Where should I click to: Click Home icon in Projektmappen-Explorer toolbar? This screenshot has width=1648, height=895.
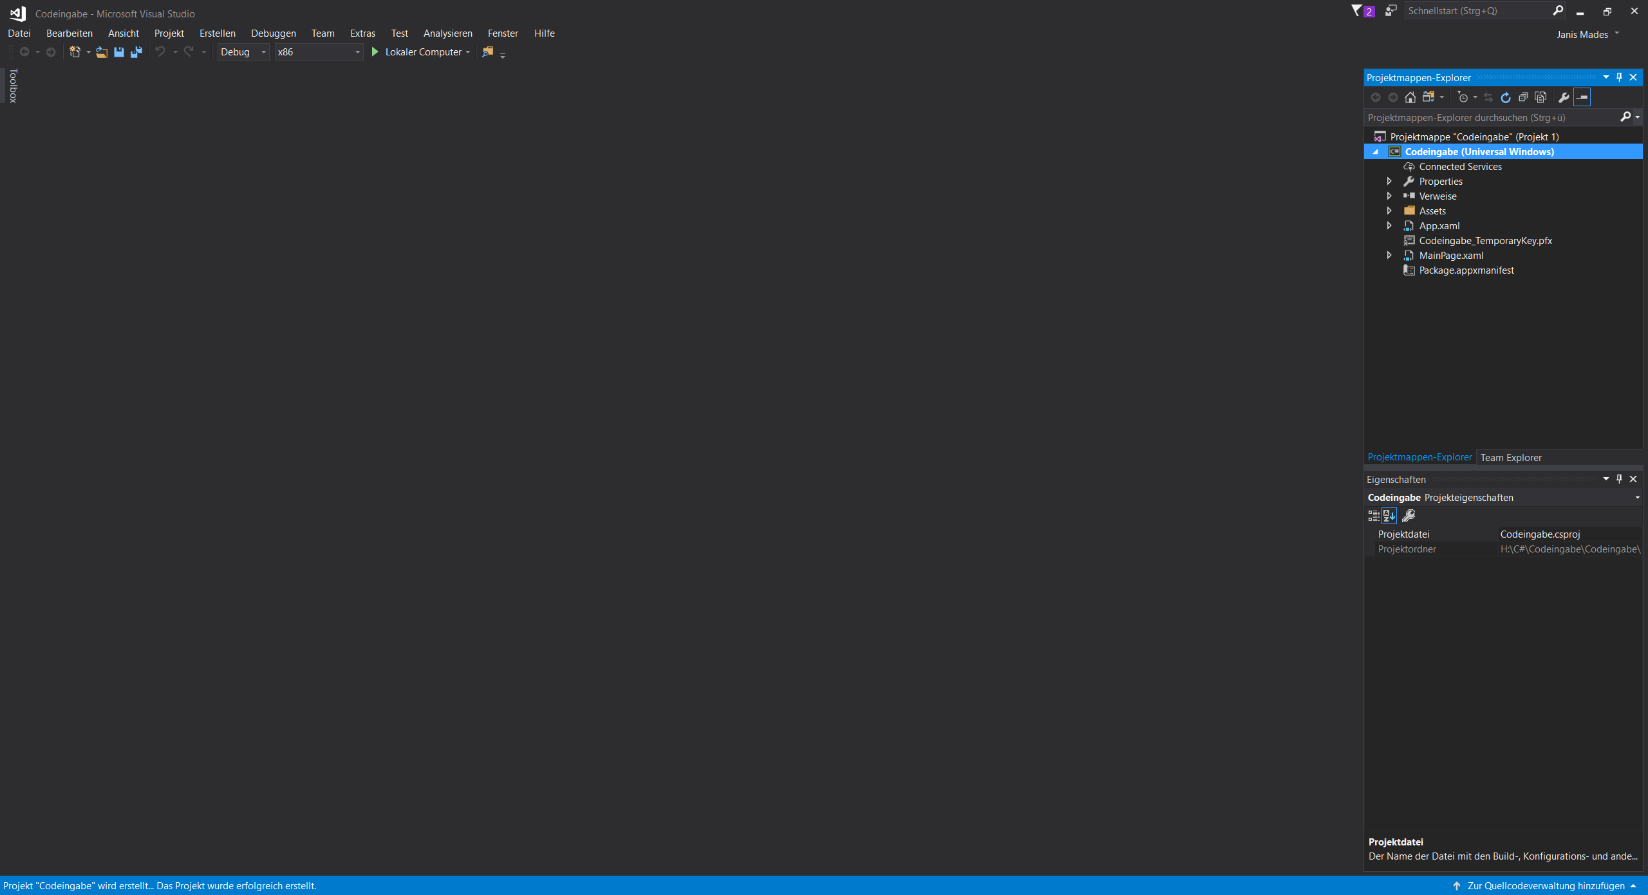pos(1410,97)
